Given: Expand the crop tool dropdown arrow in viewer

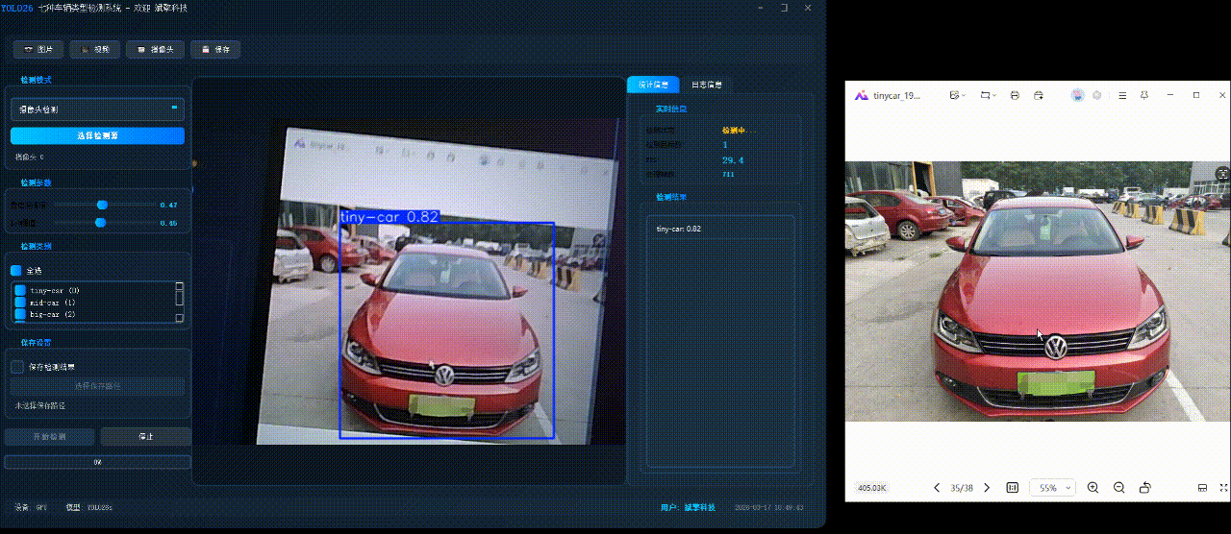Looking at the screenshot, I should click(x=995, y=95).
